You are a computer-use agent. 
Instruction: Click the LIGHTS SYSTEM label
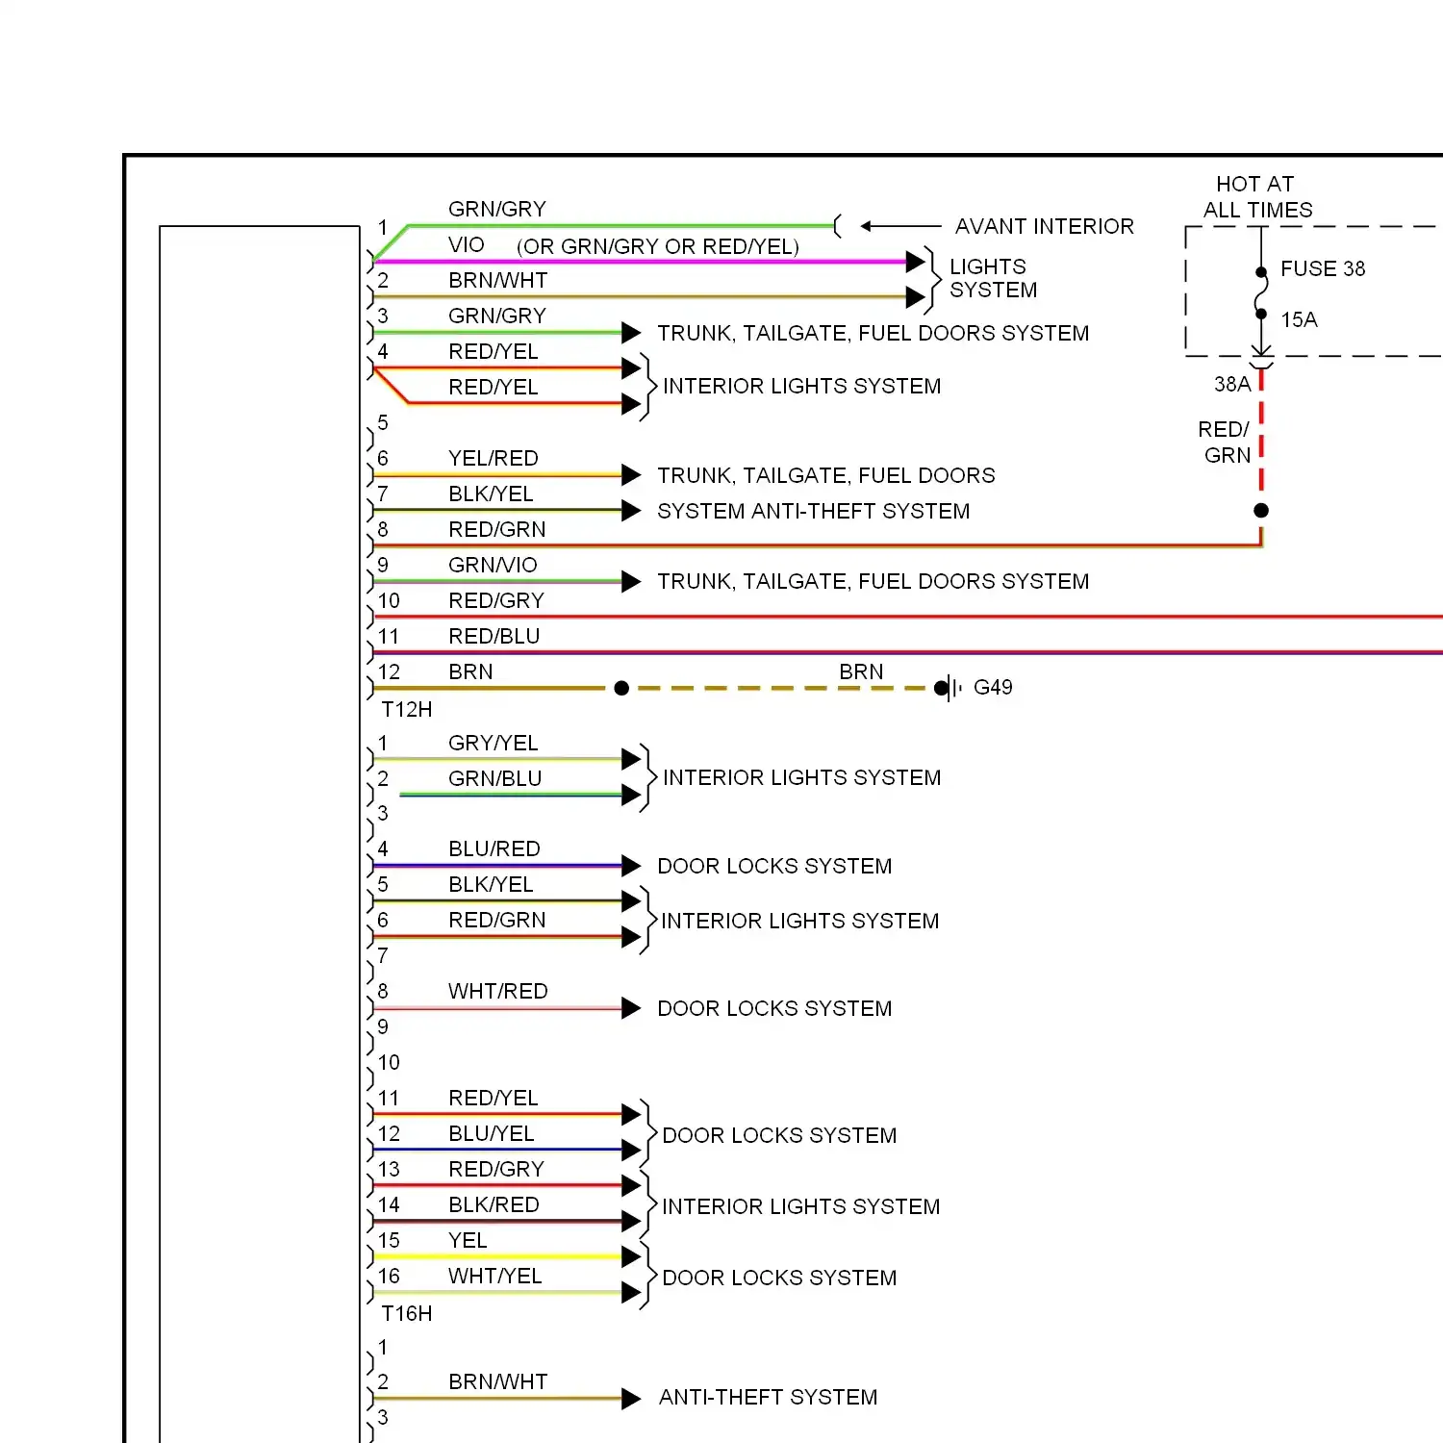(x=994, y=278)
